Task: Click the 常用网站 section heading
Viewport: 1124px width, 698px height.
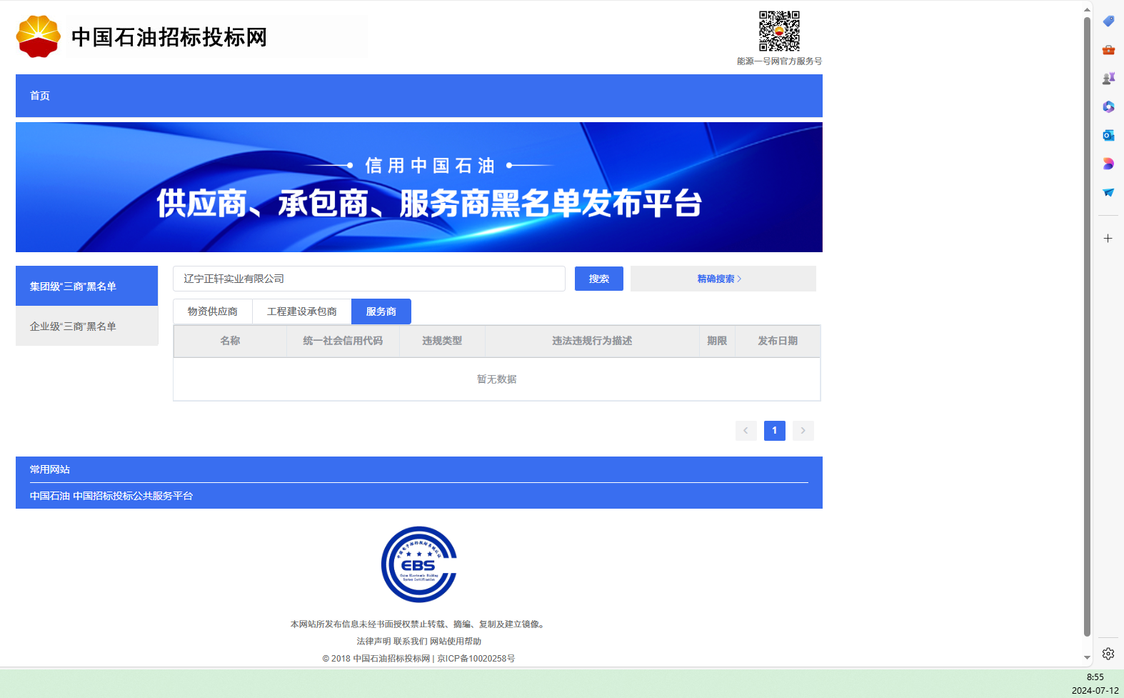Action: point(50,469)
